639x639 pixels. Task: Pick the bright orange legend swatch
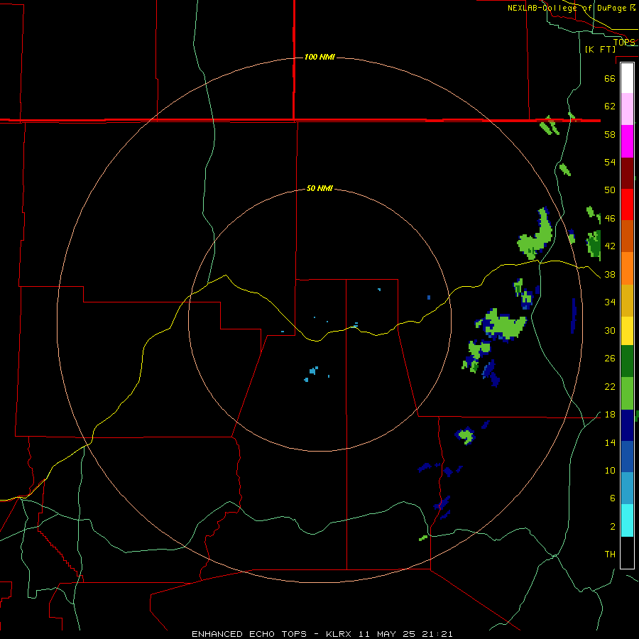[x=627, y=268]
